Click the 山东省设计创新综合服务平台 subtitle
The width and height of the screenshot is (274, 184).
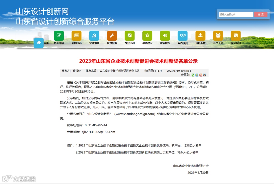(x=65, y=21)
